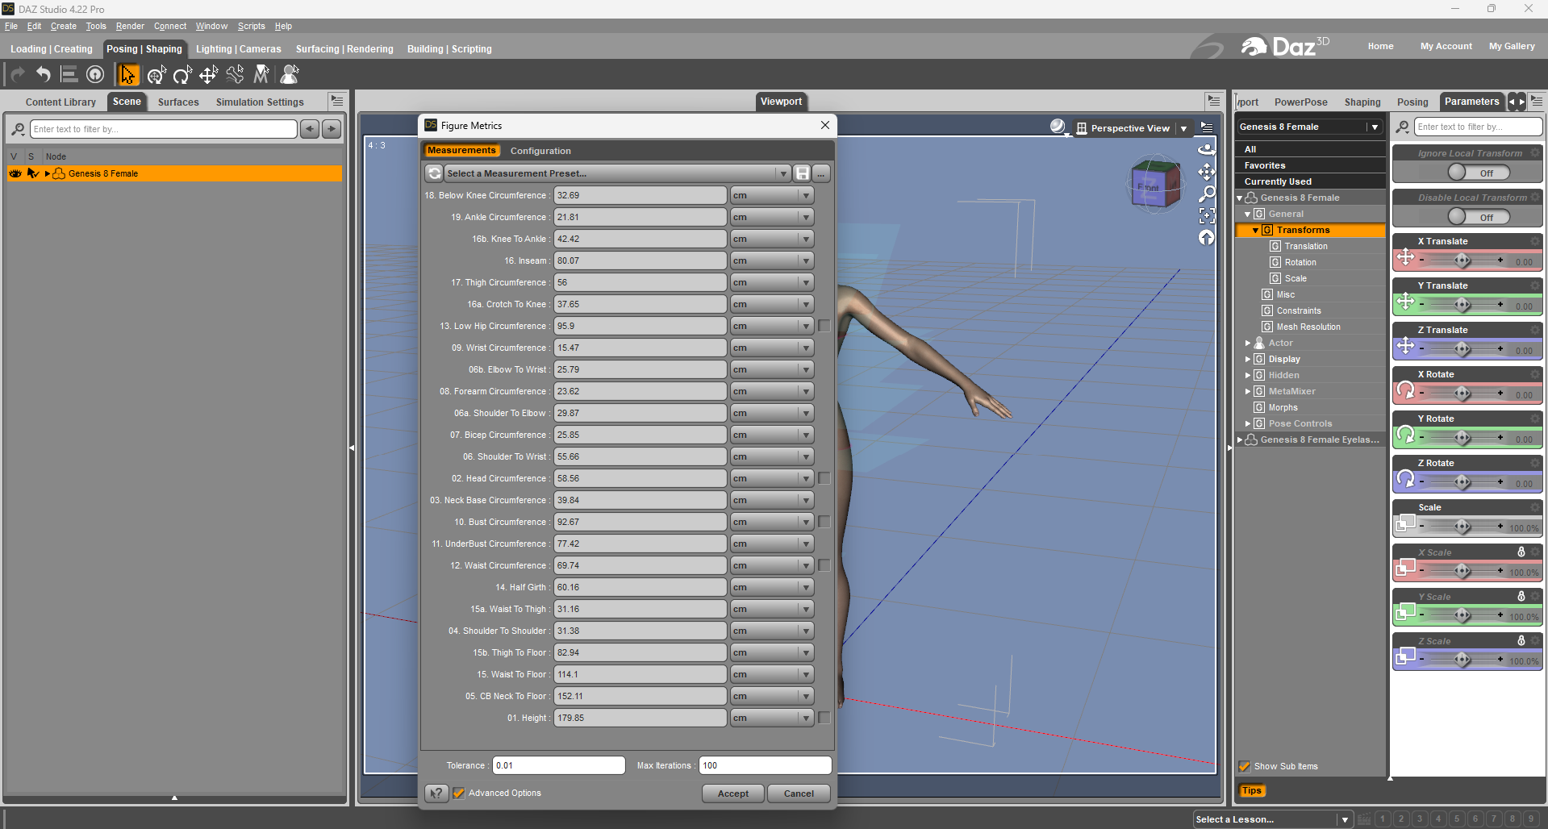
Task: Open the Scene pane options menu icon
Action: [337, 101]
